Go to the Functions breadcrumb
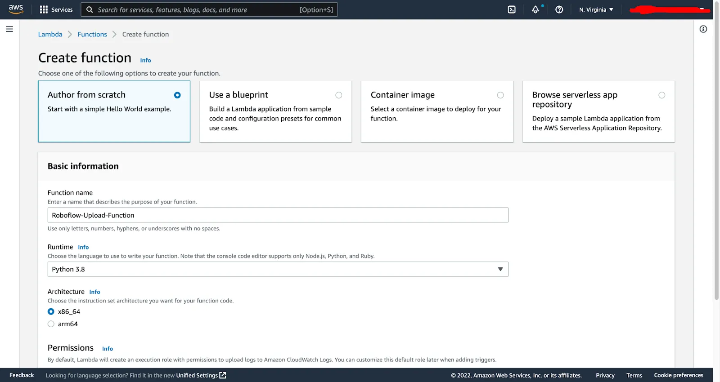Viewport: 720px width, 382px height. [92, 34]
